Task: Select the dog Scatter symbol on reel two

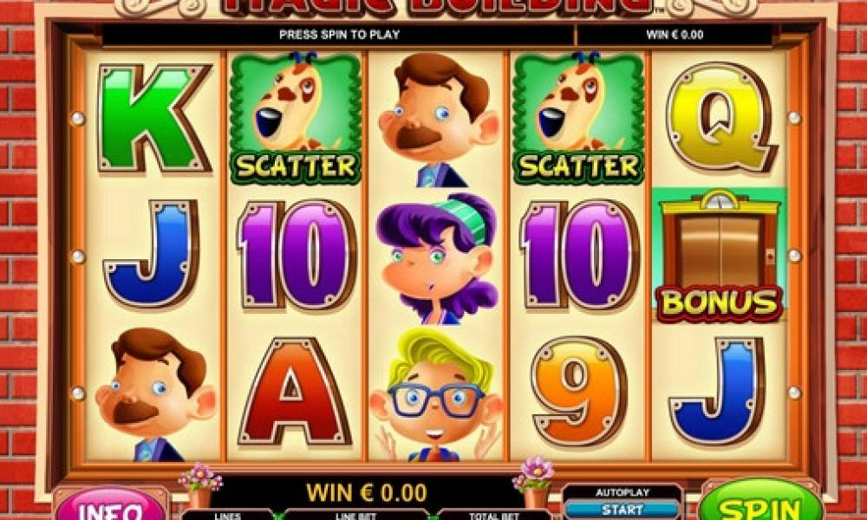Action: (296, 118)
